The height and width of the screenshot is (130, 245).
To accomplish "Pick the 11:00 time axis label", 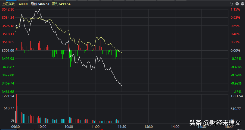I will pyautogui.click(x=95, y=126).
